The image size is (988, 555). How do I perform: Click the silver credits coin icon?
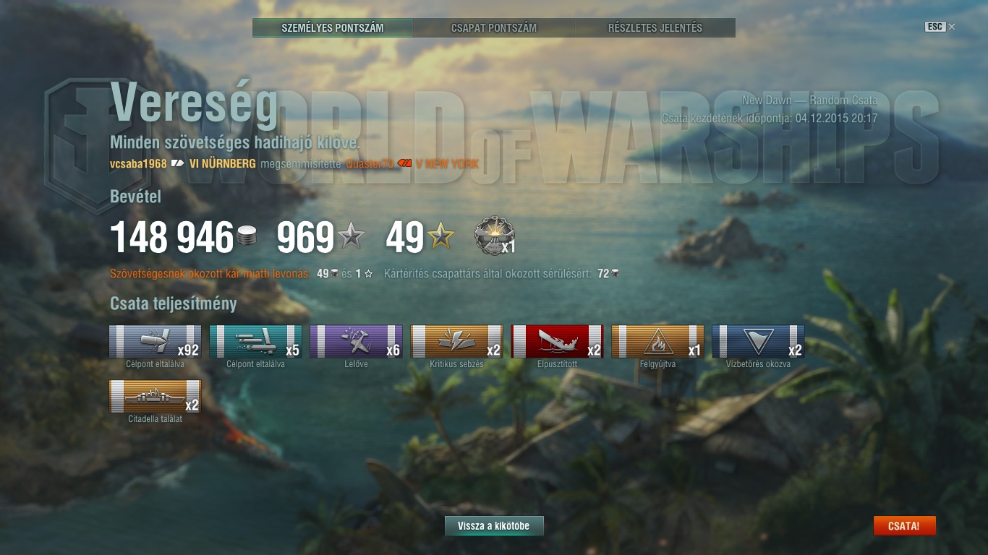[247, 238]
